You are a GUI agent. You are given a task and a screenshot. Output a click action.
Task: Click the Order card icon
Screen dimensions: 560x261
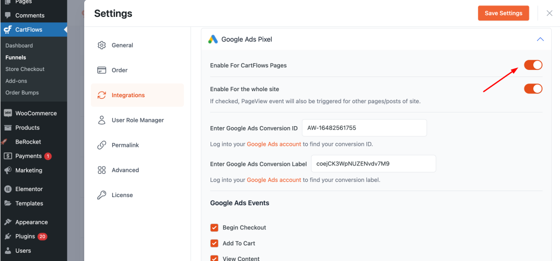pos(102,70)
